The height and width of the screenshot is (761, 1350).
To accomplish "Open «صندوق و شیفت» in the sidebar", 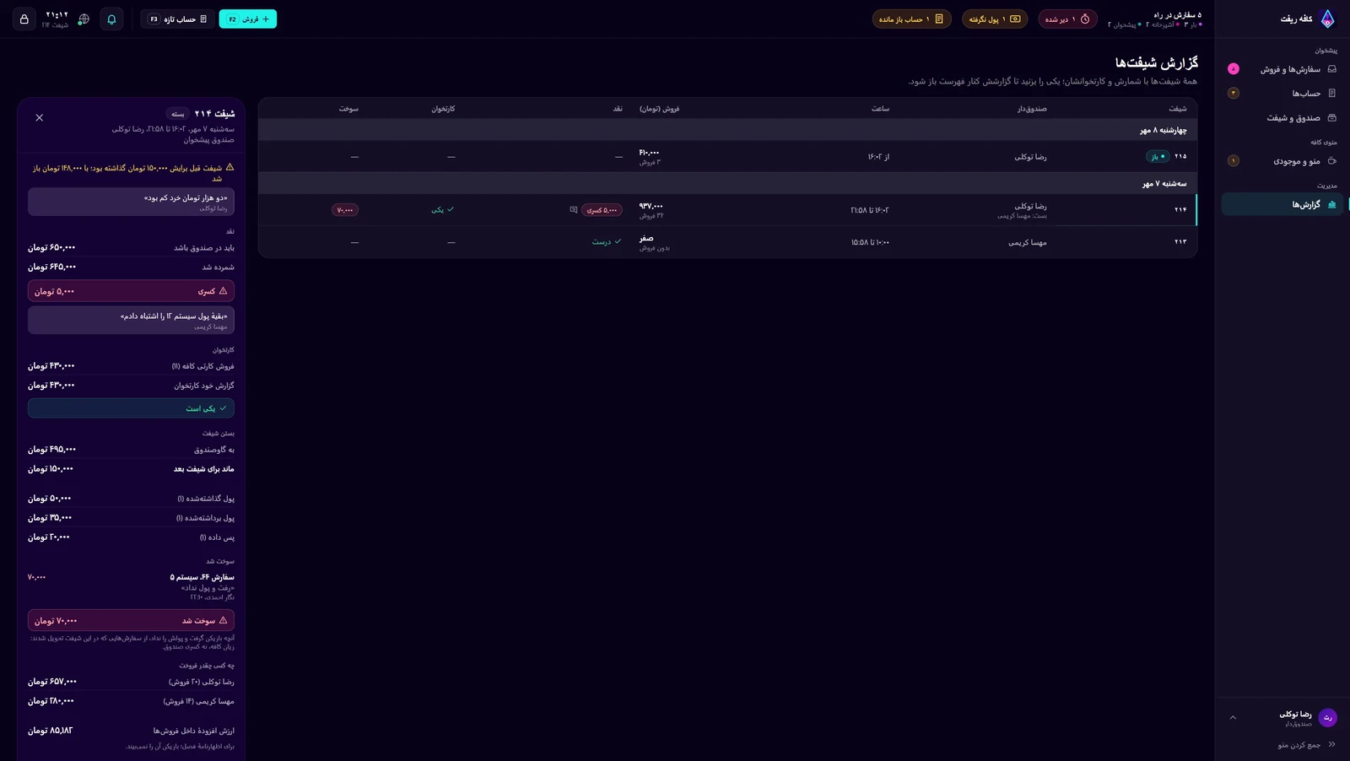I will 1282,118.
